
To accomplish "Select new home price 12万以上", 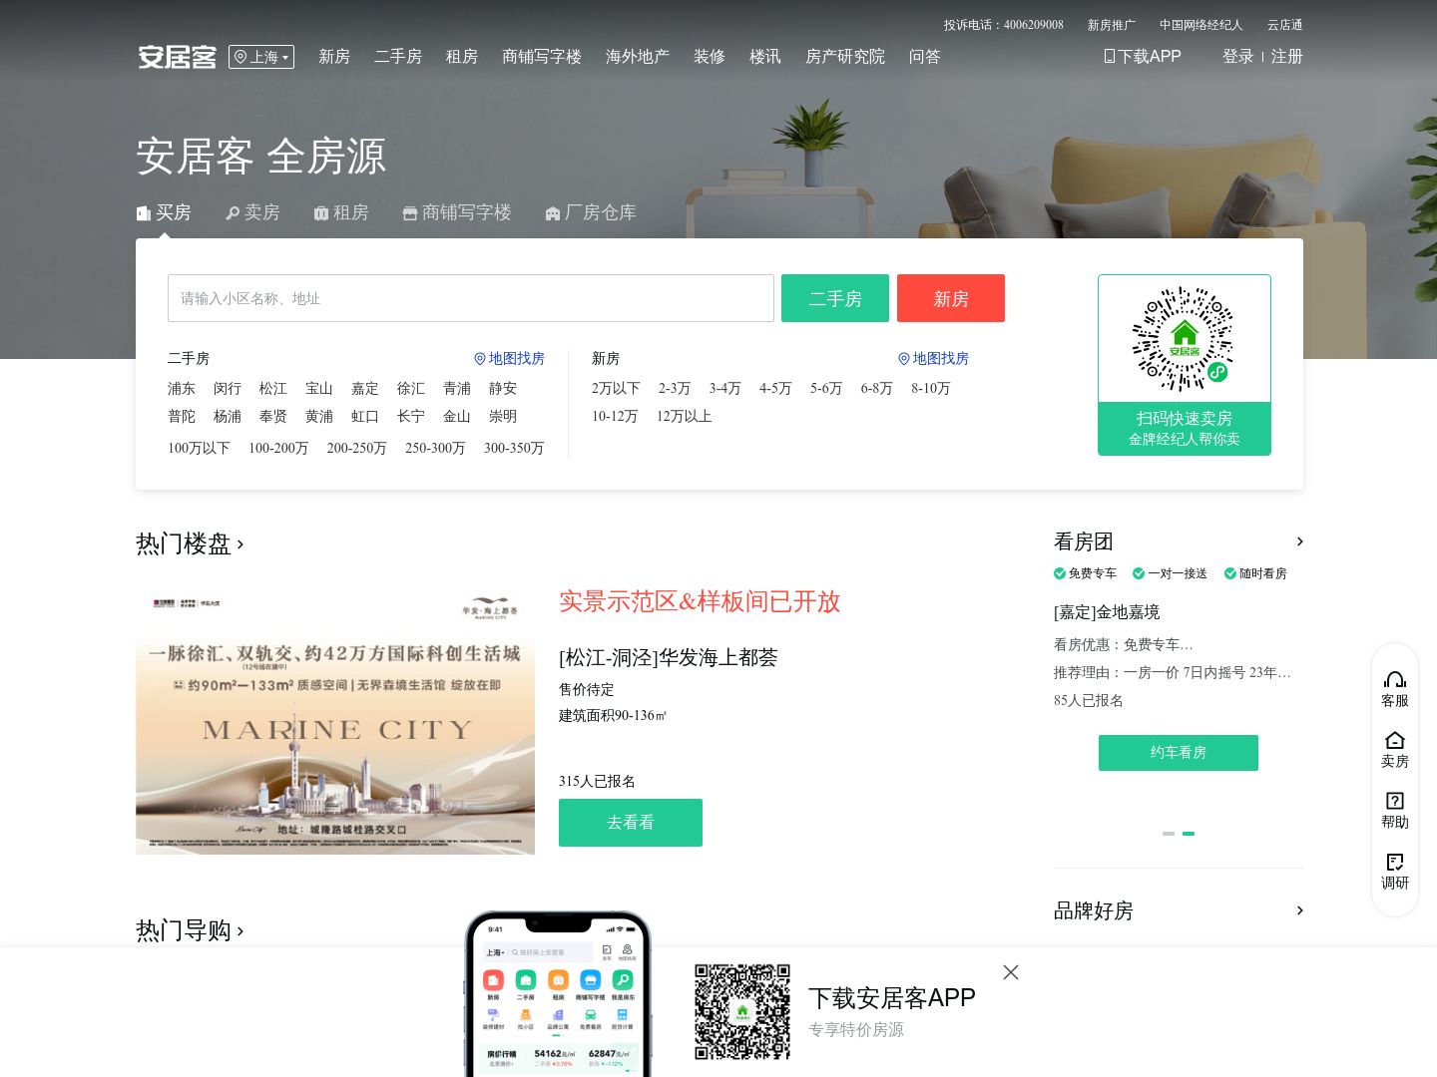I will click(x=684, y=416).
